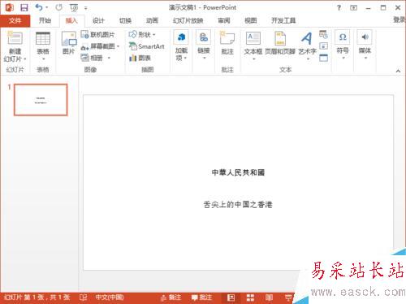Click the 媒体 media speaker icon

(365, 37)
